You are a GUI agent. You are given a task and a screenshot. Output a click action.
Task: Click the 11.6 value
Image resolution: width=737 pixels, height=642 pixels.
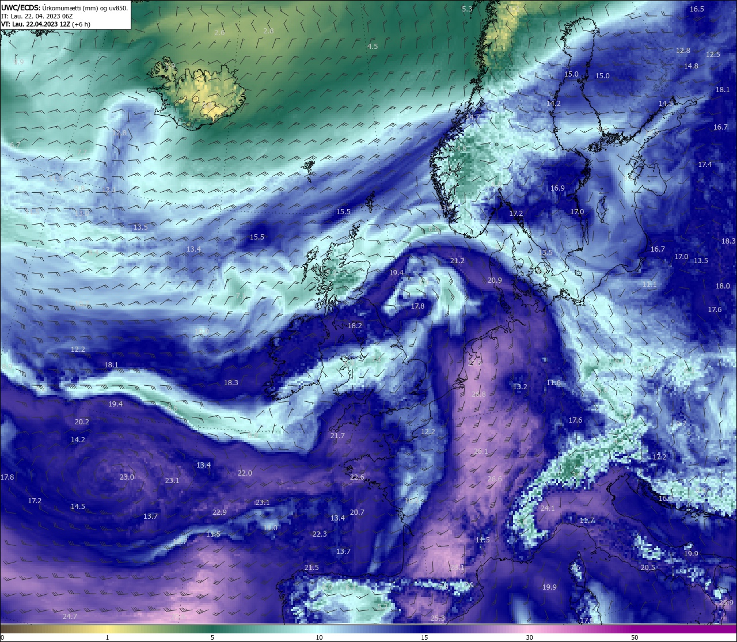pyautogui.click(x=553, y=383)
